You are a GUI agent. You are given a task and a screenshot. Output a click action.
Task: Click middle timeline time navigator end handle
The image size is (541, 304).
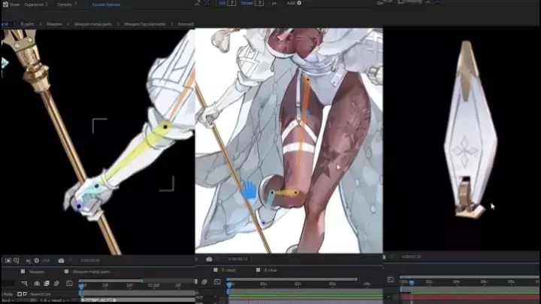pyautogui.click(x=355, y=279)
